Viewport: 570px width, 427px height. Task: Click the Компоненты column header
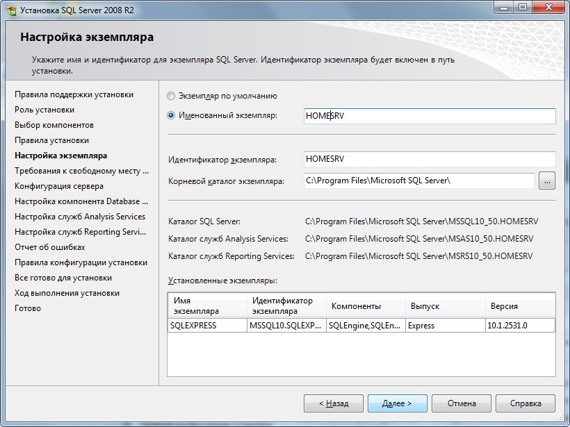366,305
